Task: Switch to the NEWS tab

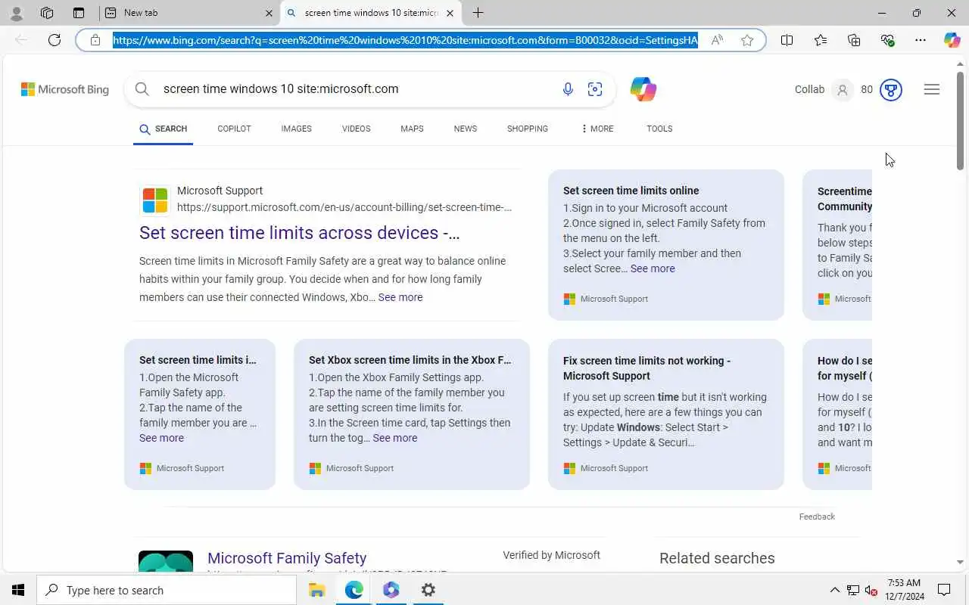Action: coord(466,129)
